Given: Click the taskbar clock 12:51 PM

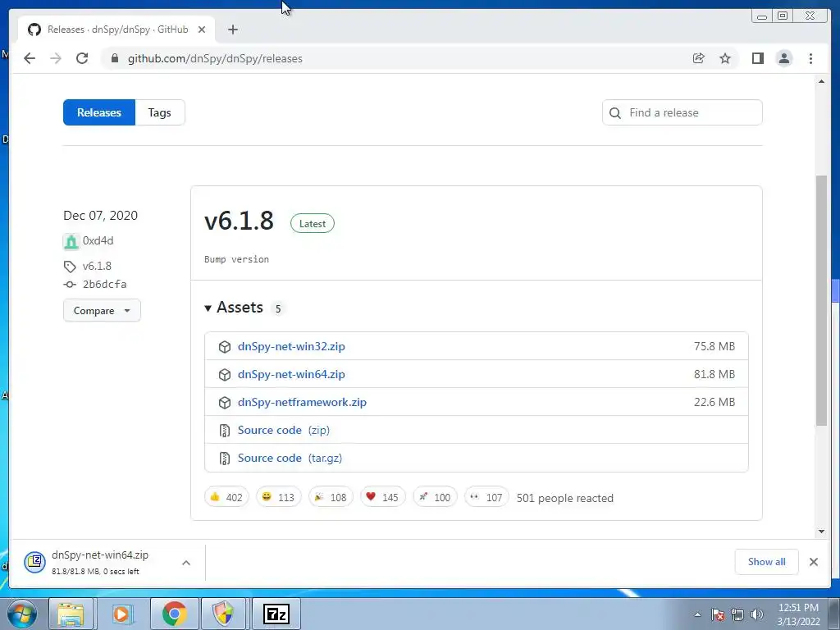Looking at the screenshot, I should coord(798,608).
